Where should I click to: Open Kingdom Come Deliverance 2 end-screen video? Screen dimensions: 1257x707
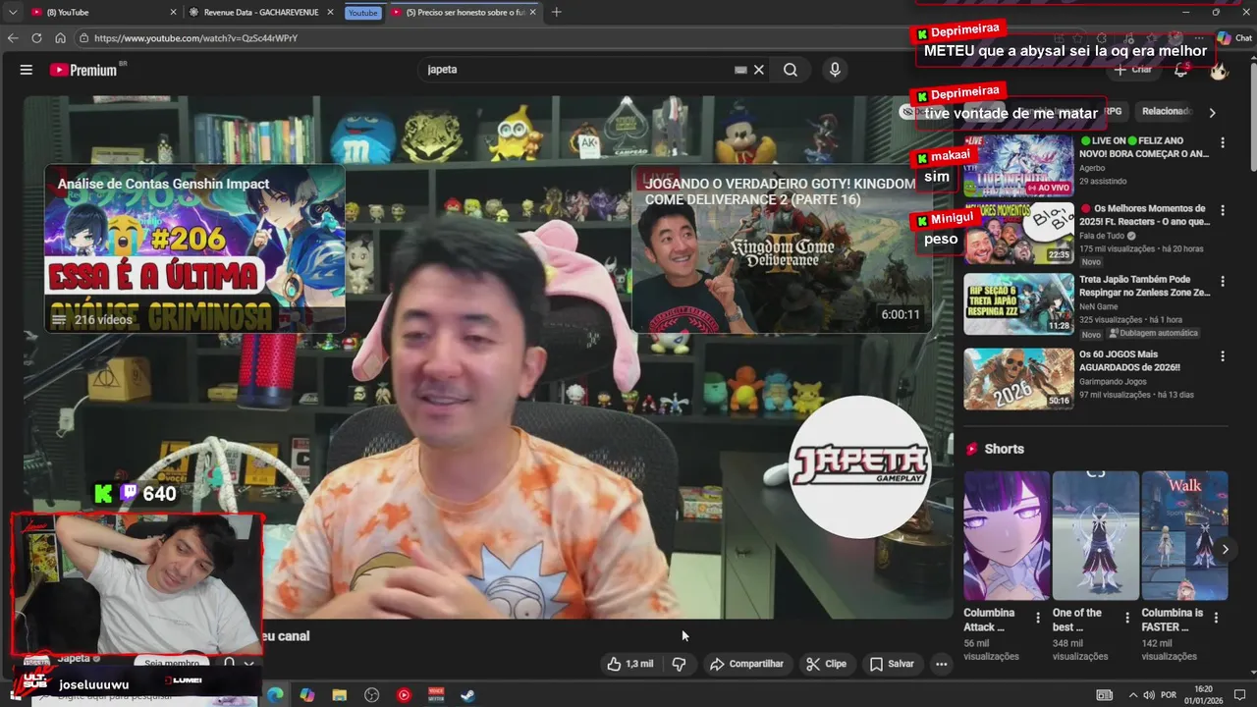pyautogui.click(x=782, y=249)
